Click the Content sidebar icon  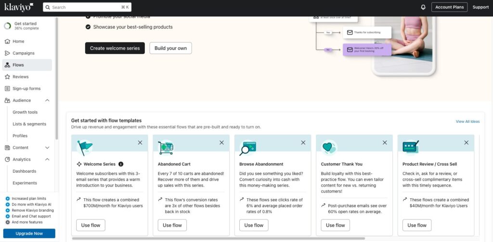pyautogui.click(x=7, y=147)
